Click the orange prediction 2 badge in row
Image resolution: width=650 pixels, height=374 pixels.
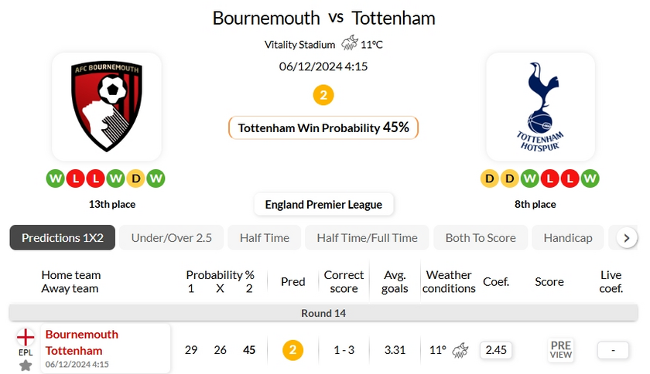tap(292, 350)
